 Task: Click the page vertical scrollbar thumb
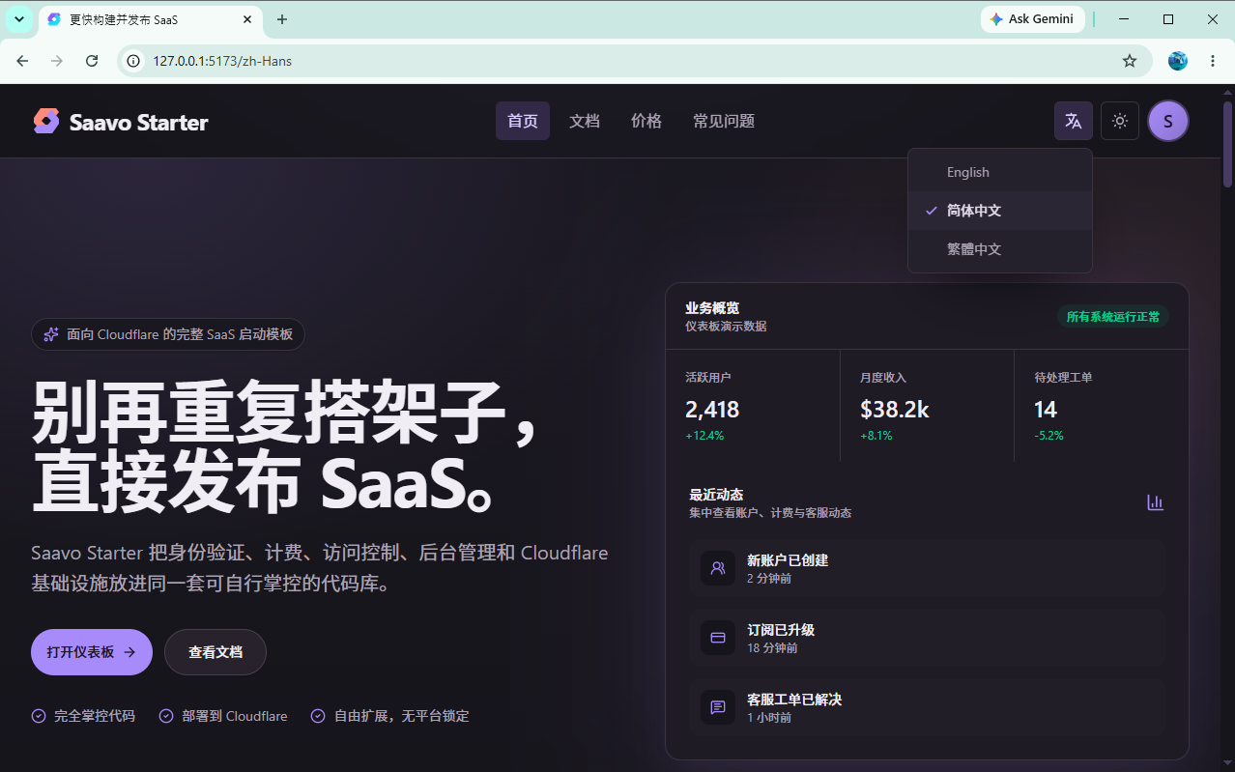click(1228, 143)
